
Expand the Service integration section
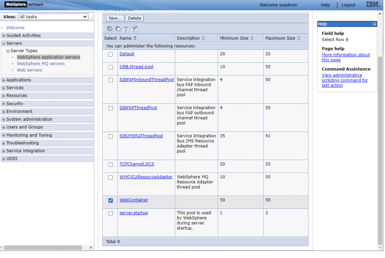tap(3, 151)
